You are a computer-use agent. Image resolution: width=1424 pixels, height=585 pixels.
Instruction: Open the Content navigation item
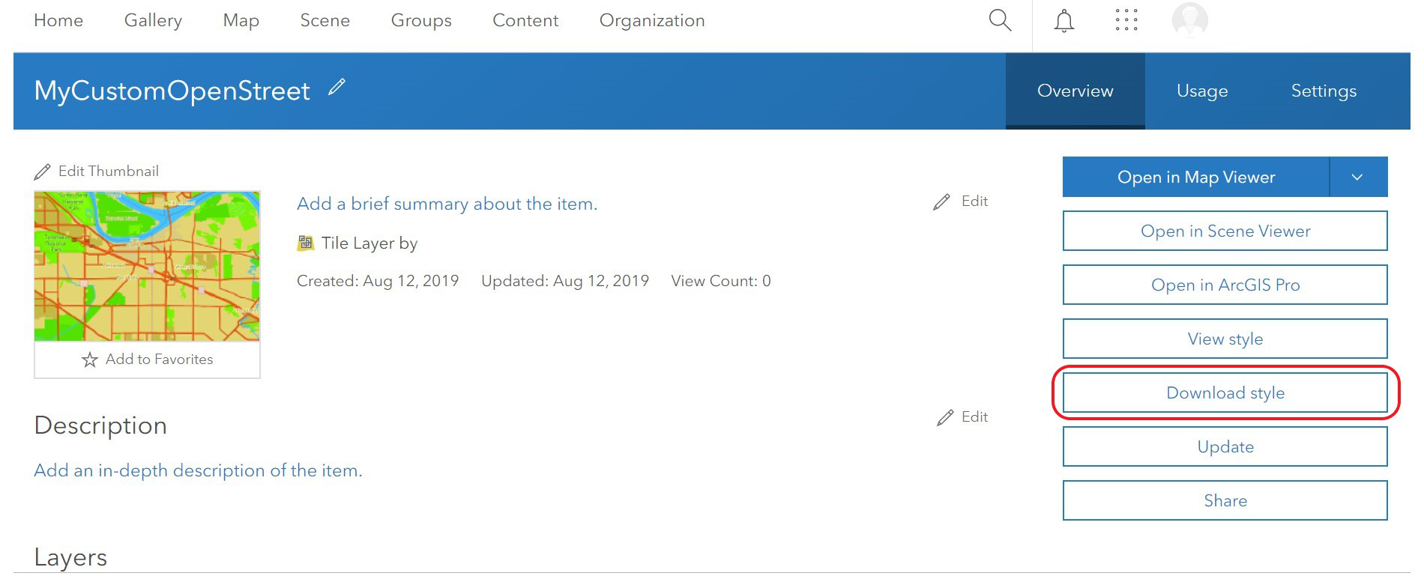(x=525, y=21)
